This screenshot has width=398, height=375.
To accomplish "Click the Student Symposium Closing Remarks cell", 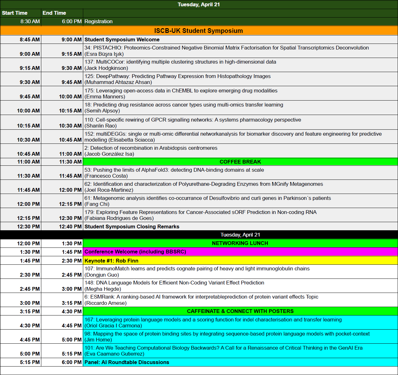I will 132,227.
